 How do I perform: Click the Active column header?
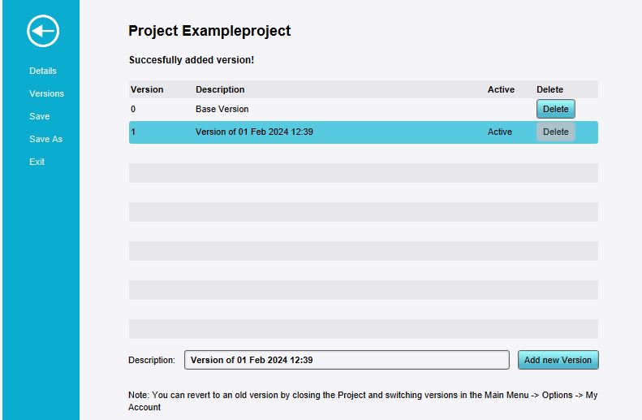[x=501, y=89]
